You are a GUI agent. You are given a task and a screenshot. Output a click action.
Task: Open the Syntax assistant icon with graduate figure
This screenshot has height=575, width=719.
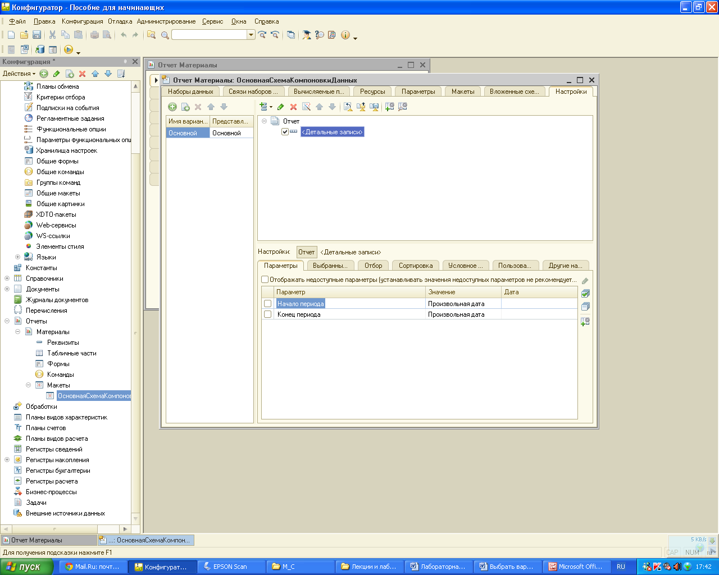[x=307, y=35]
